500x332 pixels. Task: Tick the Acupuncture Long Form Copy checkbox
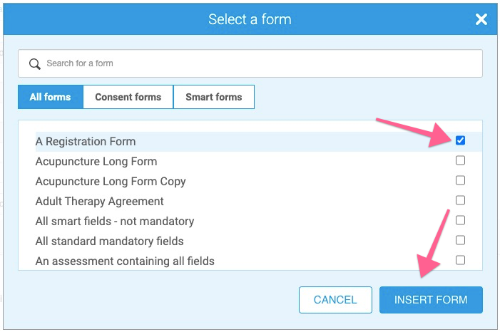(x=460, y=180)
